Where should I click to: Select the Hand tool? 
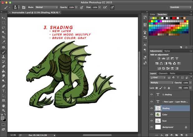pos(3,105)
